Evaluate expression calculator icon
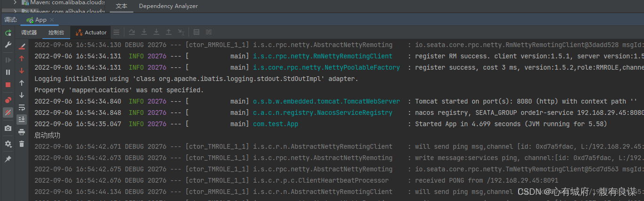Image resolution: width=644 pixels, height=201 pixels. (x=196, y=32)
